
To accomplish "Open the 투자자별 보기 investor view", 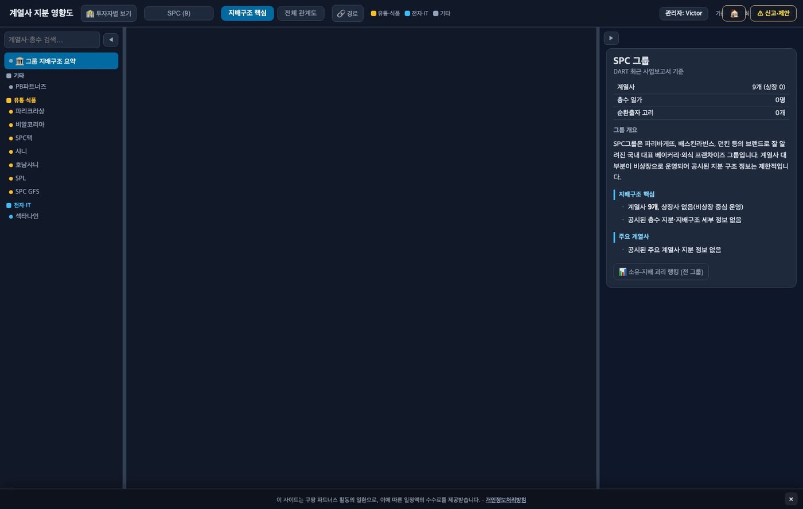I will point(108,13).
